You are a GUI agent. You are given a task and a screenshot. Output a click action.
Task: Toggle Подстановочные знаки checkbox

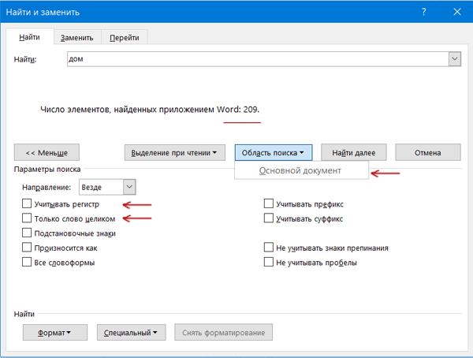click(x=28, y=233)
